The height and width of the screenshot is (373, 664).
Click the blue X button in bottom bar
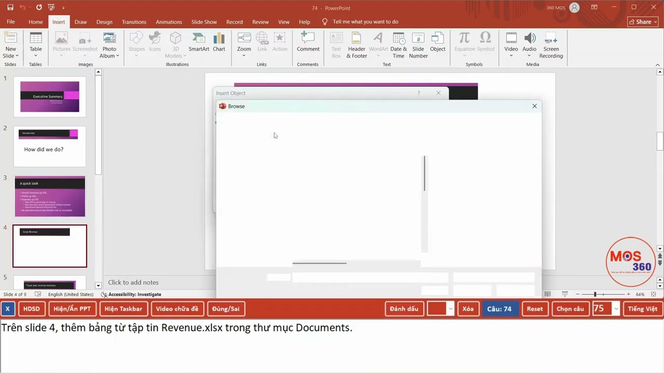coord(7,309)
